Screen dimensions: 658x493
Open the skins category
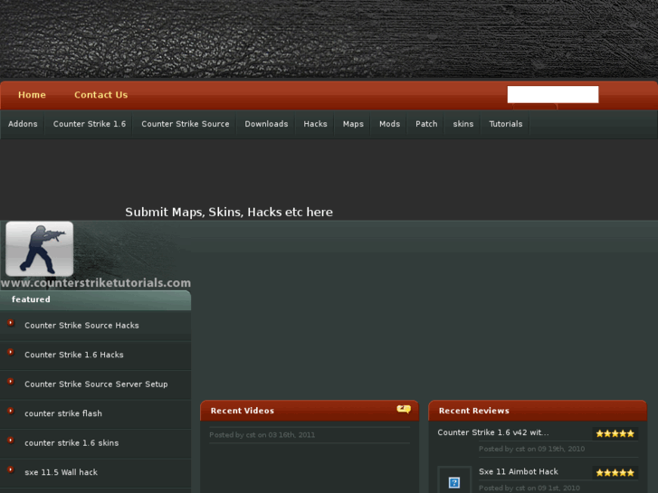pyautogui.click(x=463, y=124)
